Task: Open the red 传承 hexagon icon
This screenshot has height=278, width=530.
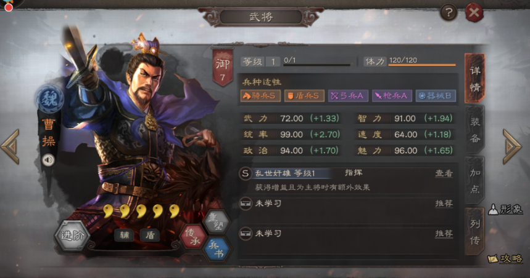Action: (x=193, y=236)
